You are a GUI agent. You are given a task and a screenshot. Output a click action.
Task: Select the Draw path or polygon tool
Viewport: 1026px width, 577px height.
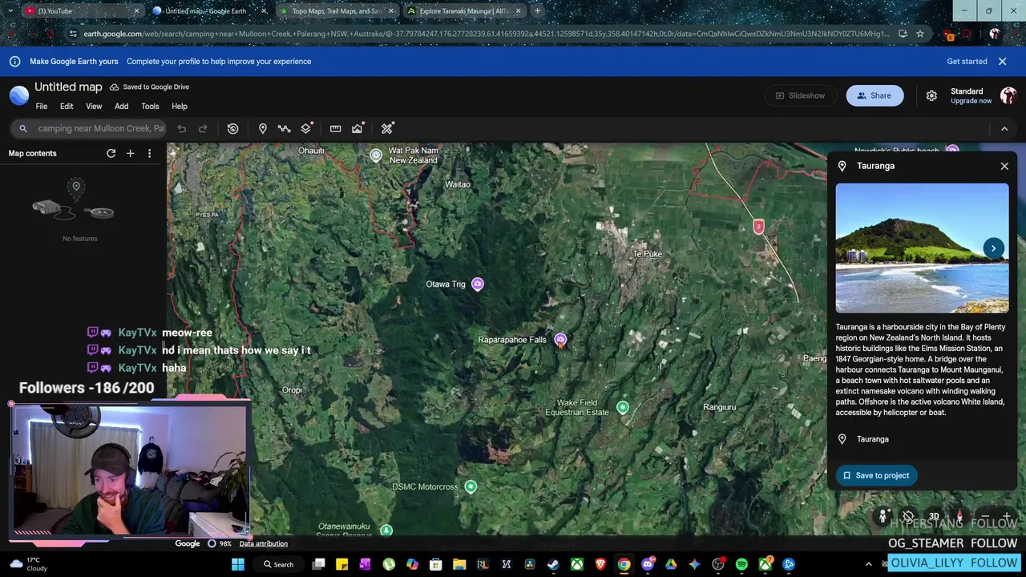click(284, 128)
